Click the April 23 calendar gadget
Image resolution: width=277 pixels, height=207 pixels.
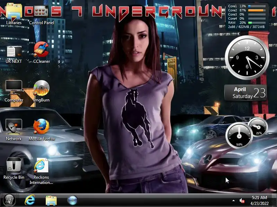point(245,92)
